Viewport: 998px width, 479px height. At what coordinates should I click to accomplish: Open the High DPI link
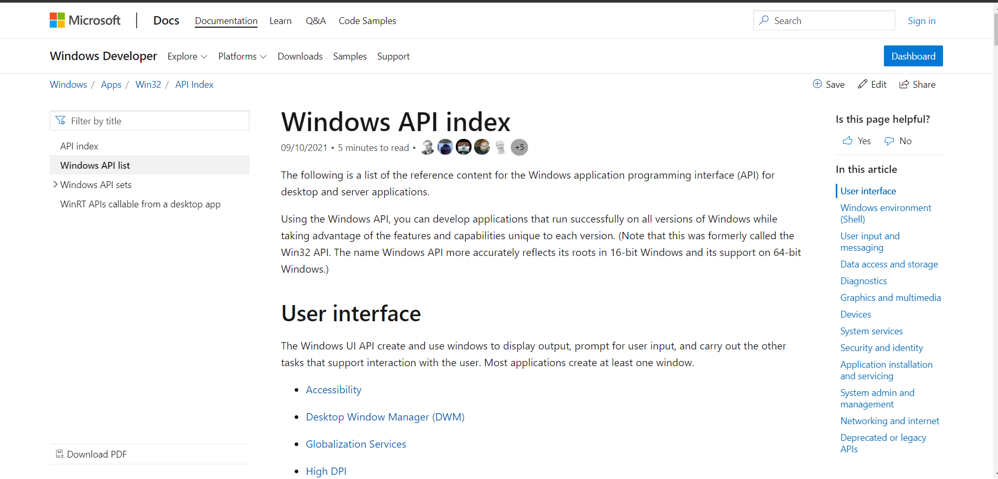pos(326,471)
